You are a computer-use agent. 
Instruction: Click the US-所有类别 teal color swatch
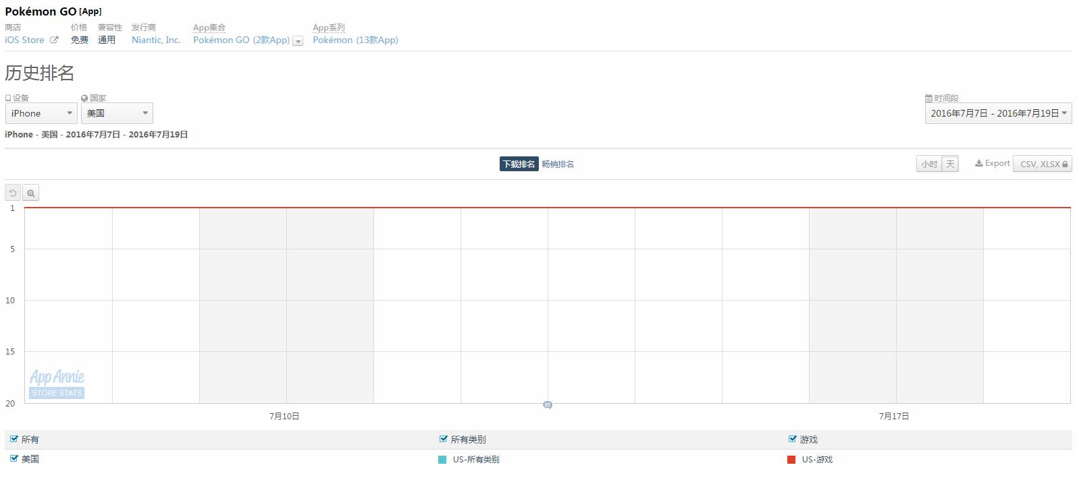[442, 460]
